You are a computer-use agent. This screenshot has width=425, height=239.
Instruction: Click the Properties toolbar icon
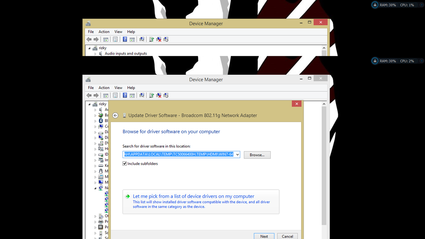point(115,95)
